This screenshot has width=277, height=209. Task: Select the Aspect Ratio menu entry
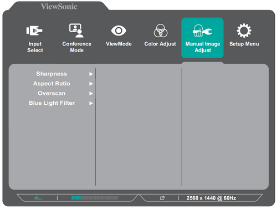tap(52, 84)
